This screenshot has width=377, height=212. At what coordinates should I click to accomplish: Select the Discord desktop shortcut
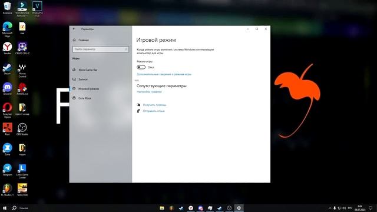8,89
